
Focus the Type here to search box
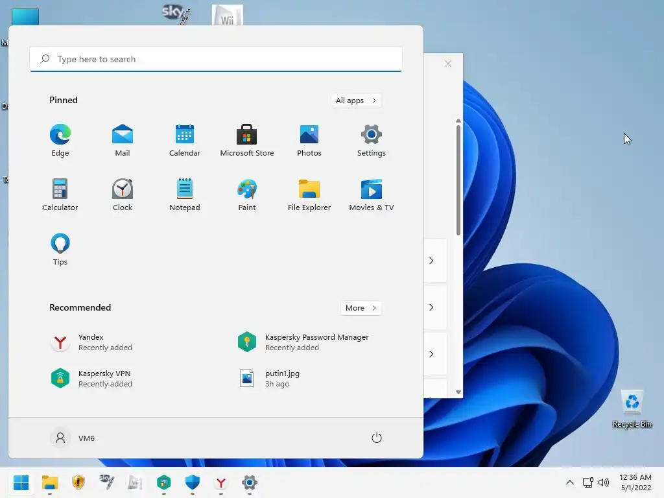tap(216, 59)
